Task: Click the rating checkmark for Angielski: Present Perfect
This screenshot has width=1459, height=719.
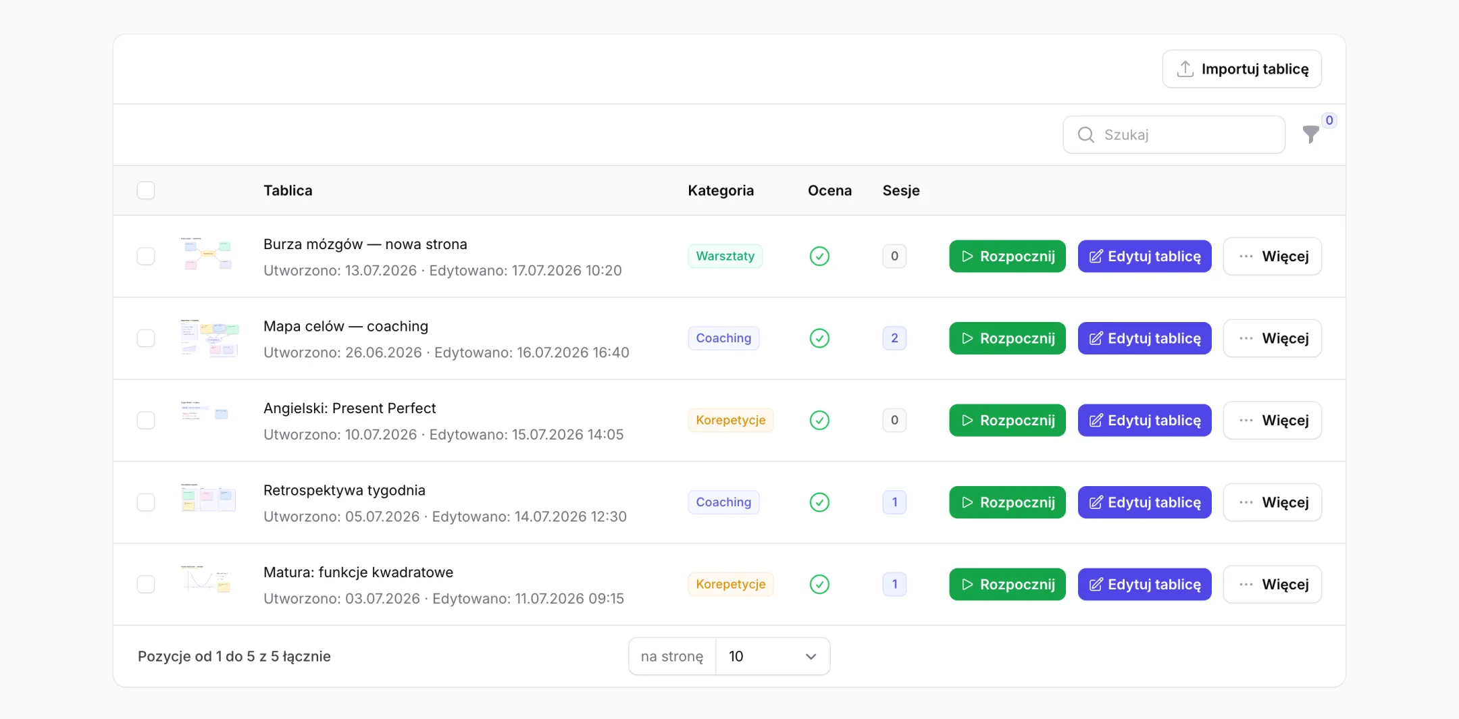Action: 819,421
